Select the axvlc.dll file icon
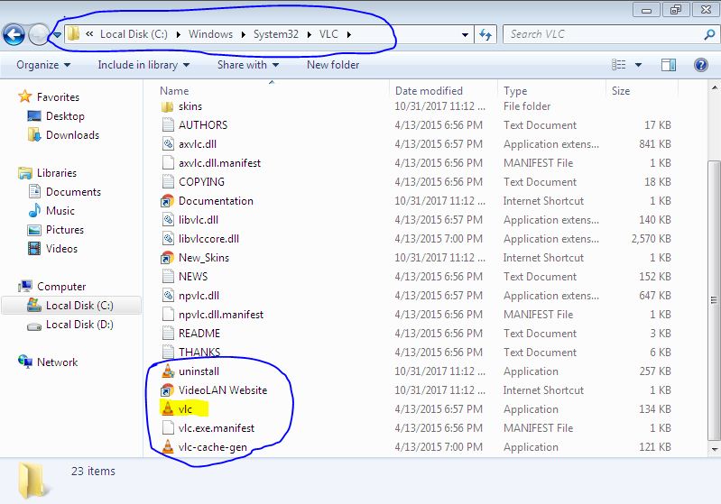This screenshot has width=721, height=504. [x=168, y=143]
